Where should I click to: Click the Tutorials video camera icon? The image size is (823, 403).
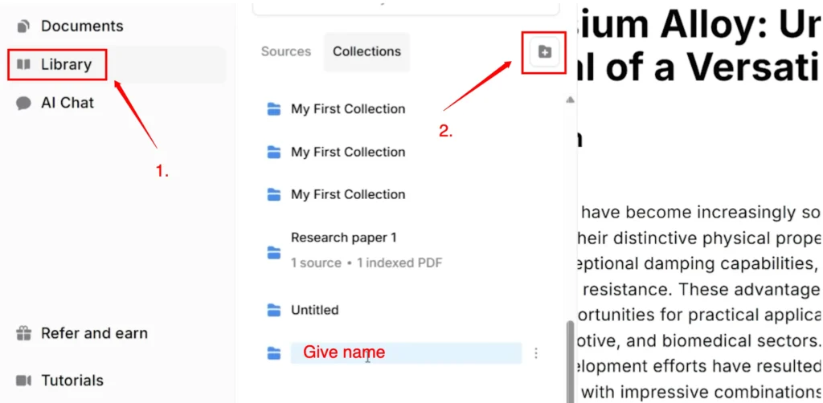coord(24,381)
